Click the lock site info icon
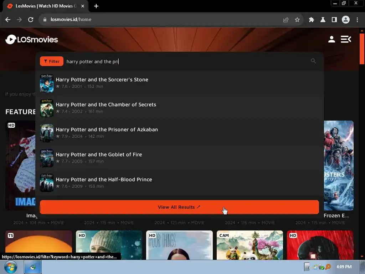Viewport: 365px width, 274px height. point(45,20)
